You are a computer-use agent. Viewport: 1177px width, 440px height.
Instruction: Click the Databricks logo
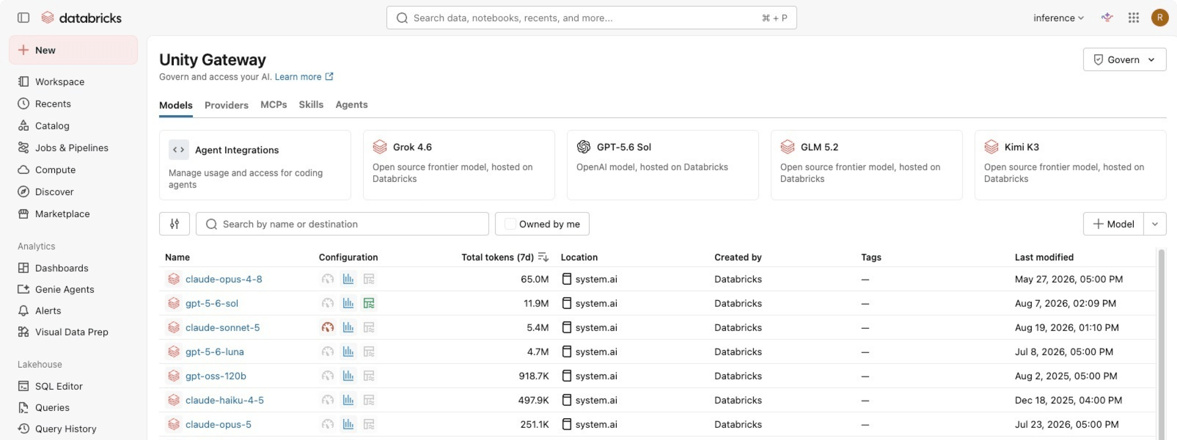click(81, 18)
